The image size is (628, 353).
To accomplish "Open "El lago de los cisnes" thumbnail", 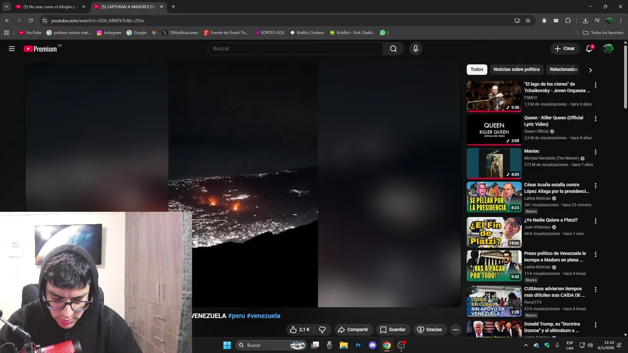I will pyautogui.click(x=494, y=97).
